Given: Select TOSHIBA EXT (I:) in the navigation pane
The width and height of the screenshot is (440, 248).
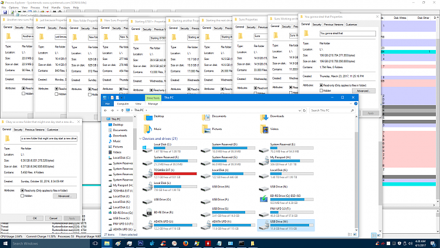Looking at the screenshot, I should tap(120, 190).
